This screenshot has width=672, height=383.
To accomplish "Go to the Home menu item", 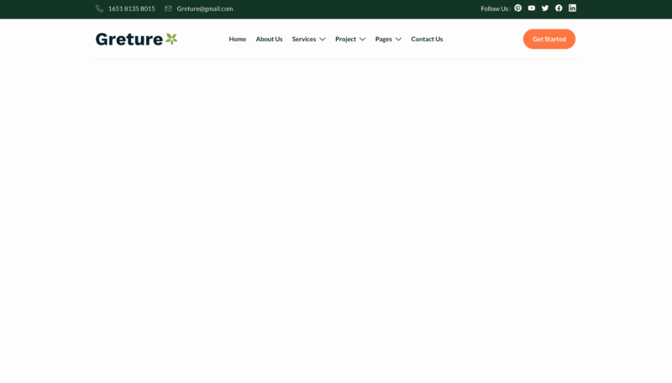I will tap(238, 39).
